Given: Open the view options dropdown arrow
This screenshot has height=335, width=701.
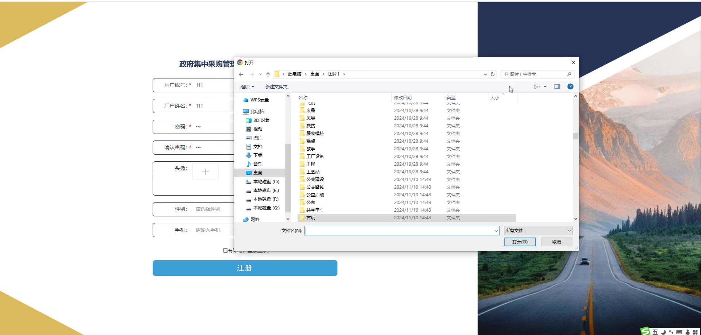Looking at the screenshot, I should click(545, 86).
